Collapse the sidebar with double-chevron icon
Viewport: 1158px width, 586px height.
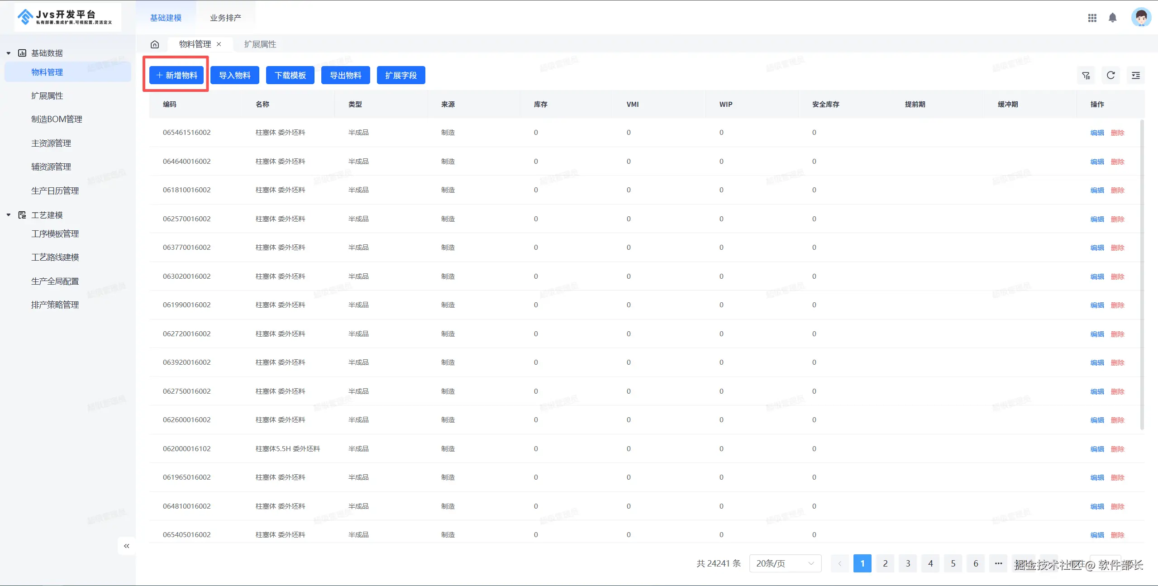(127, 546)
